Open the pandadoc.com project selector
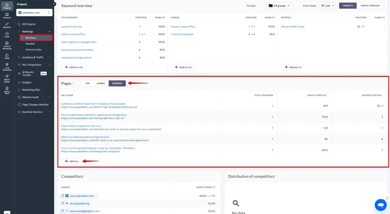The image size is (390, 214). [34, 12]
